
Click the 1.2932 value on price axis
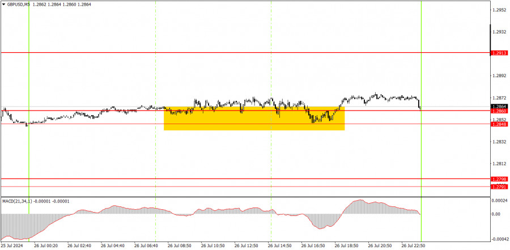(500, 32)
